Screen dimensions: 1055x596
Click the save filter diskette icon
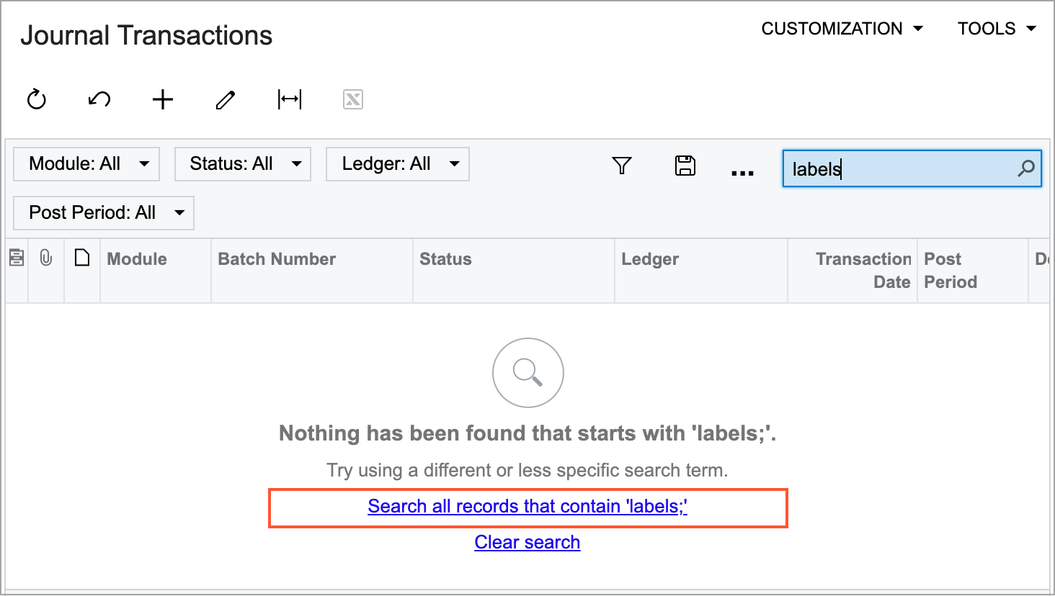point(685,166)
